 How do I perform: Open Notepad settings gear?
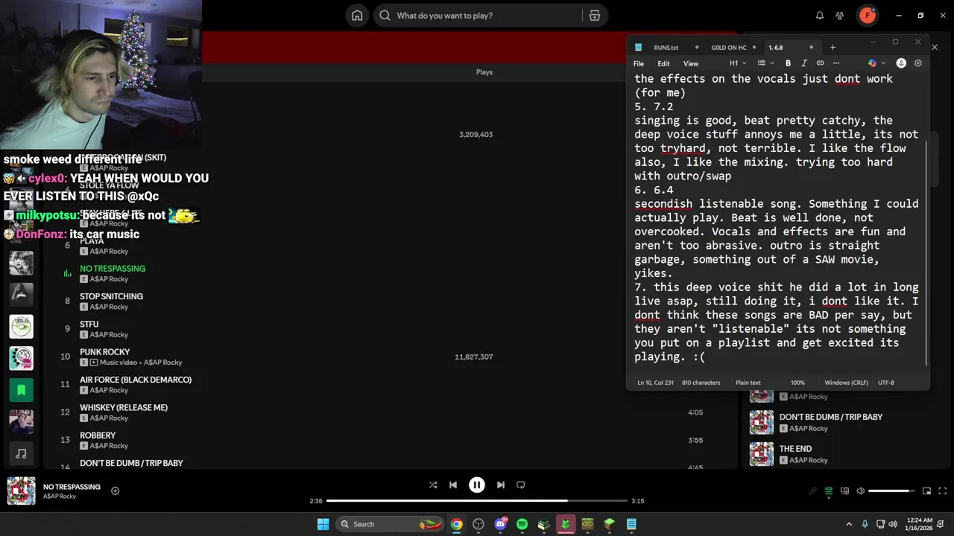[918, 63]
